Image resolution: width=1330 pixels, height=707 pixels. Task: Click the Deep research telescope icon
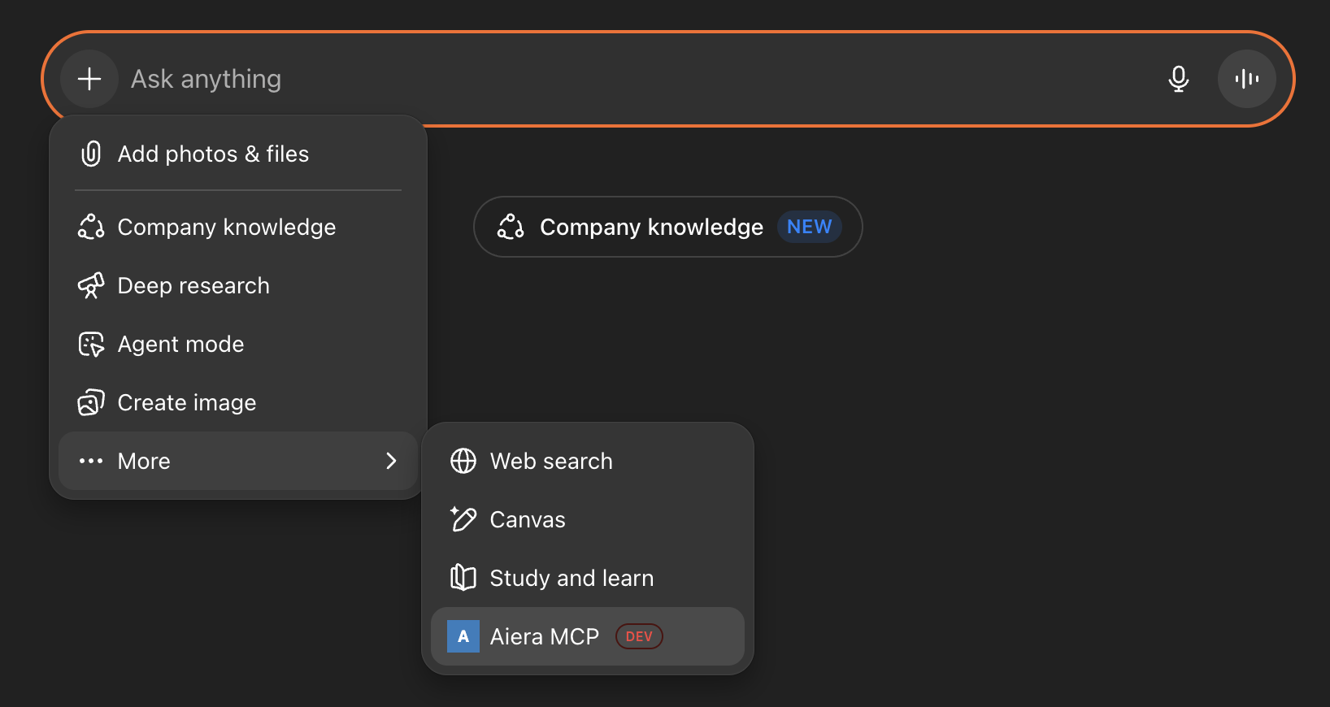pyautogui.click(x=91, y=286)
